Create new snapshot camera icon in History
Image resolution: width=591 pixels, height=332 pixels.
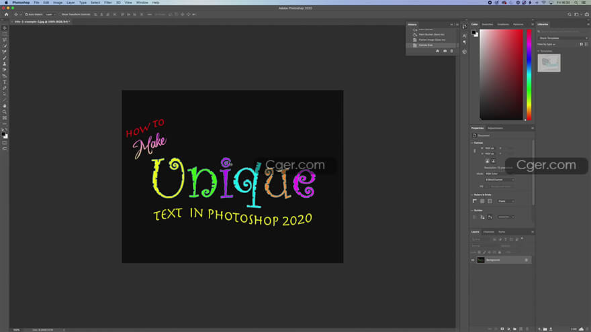point(445,51)
